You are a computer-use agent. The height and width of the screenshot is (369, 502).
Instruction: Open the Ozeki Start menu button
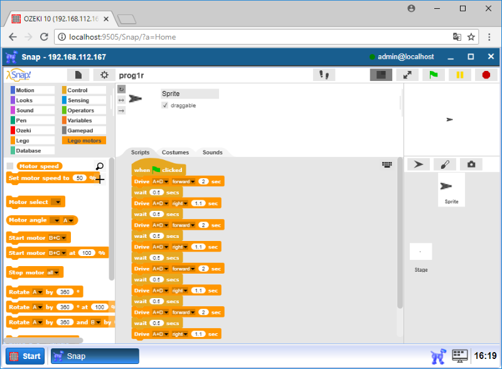[x=25, y=356]
